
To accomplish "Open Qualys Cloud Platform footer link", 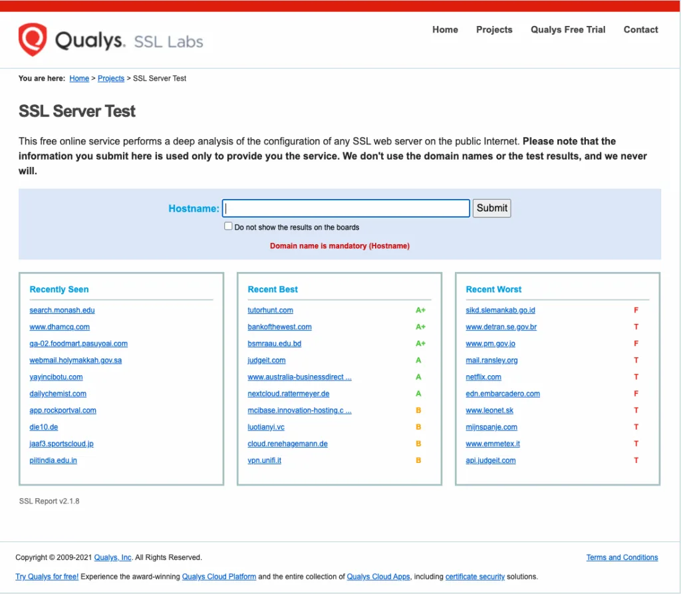I will (219, 577).
